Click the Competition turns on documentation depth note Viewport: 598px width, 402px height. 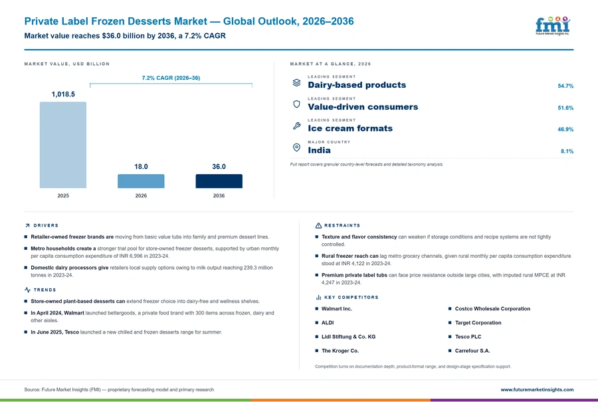coord(413,367)
